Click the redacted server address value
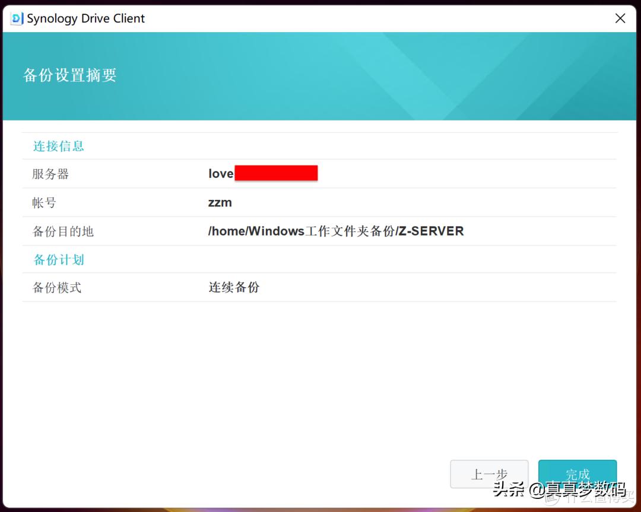641x512 pixels. click(276, 173)
